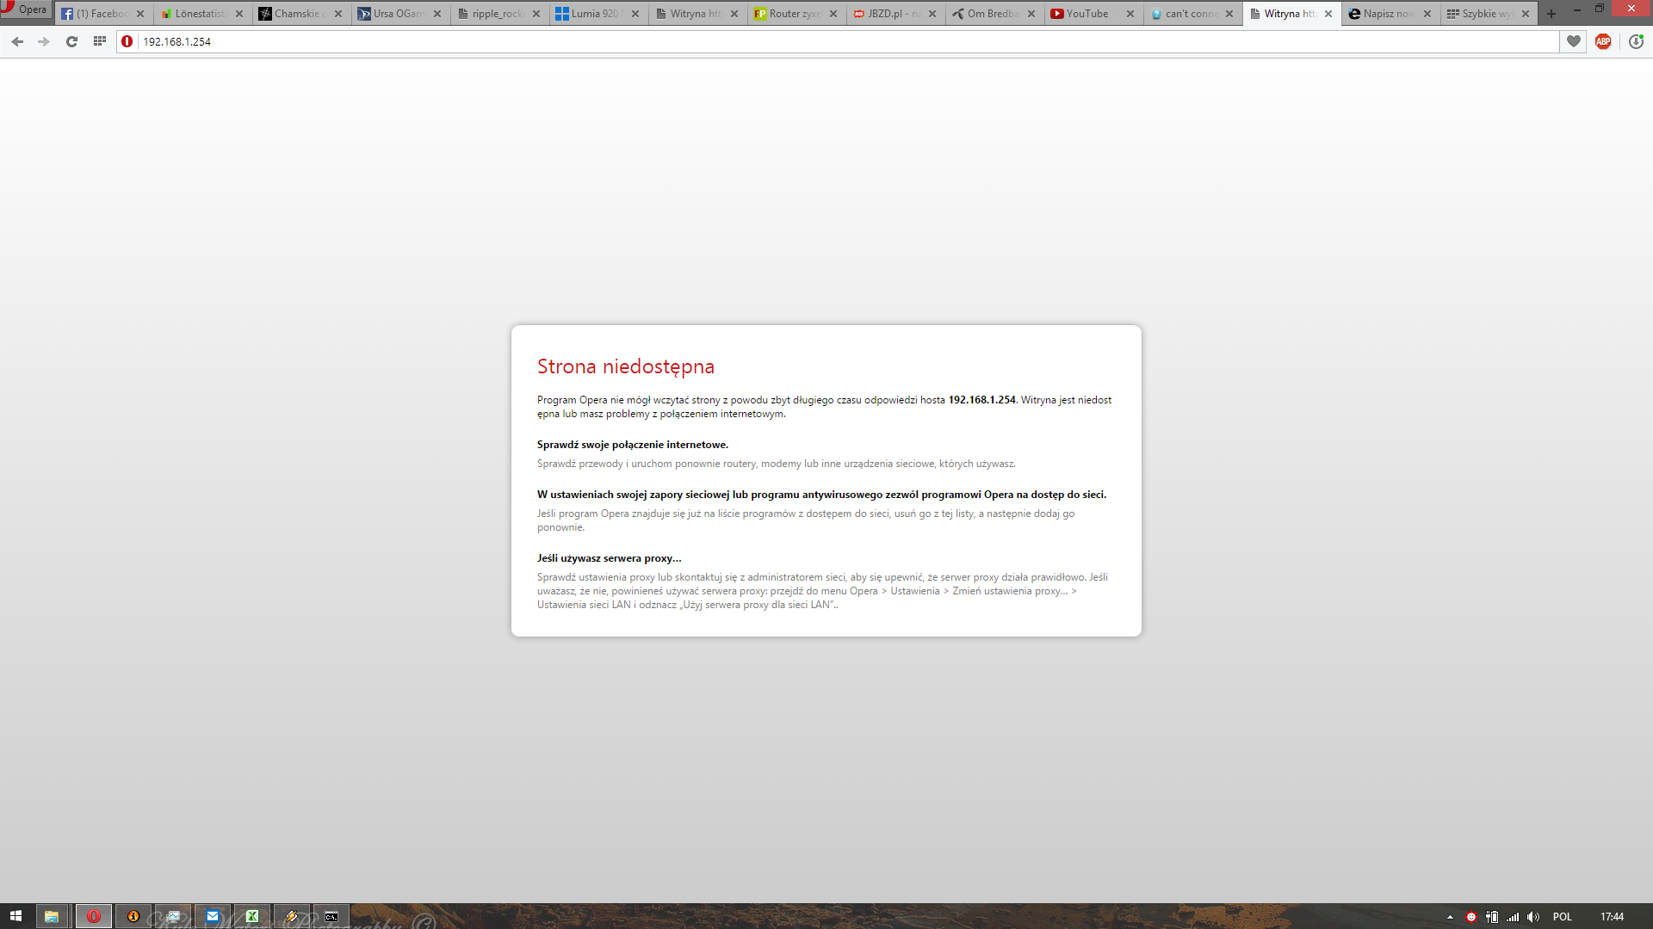1653x929 pixels.
Task: Click the firewall settings bold paragraph
Action: pyautogui.click(x=821, y=495)
